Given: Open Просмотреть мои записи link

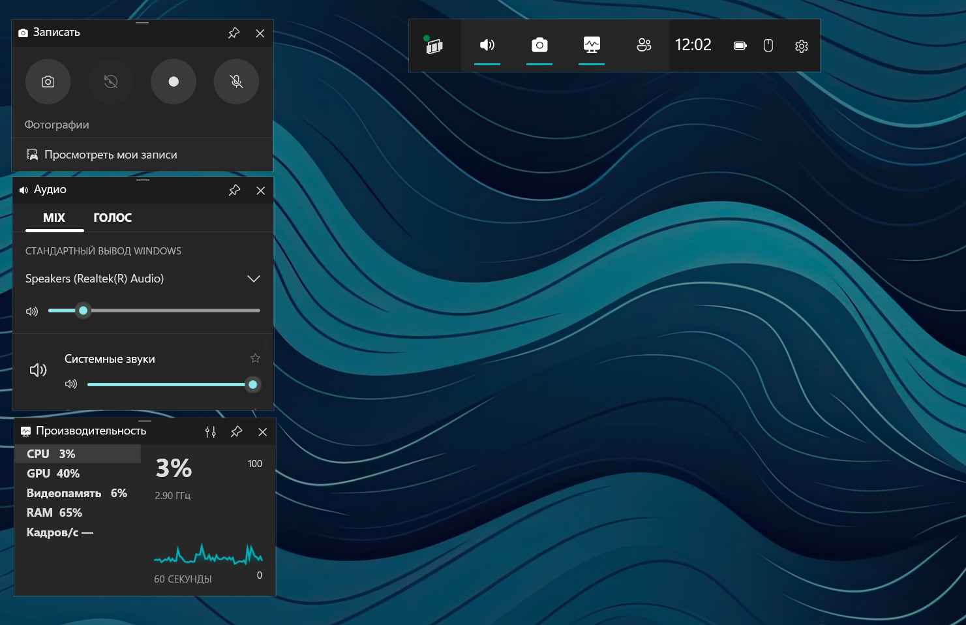Looking at the screenshot, I should tap(110, 155).
